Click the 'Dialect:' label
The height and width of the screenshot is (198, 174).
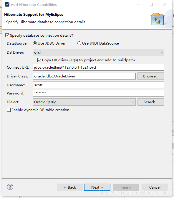13,102
